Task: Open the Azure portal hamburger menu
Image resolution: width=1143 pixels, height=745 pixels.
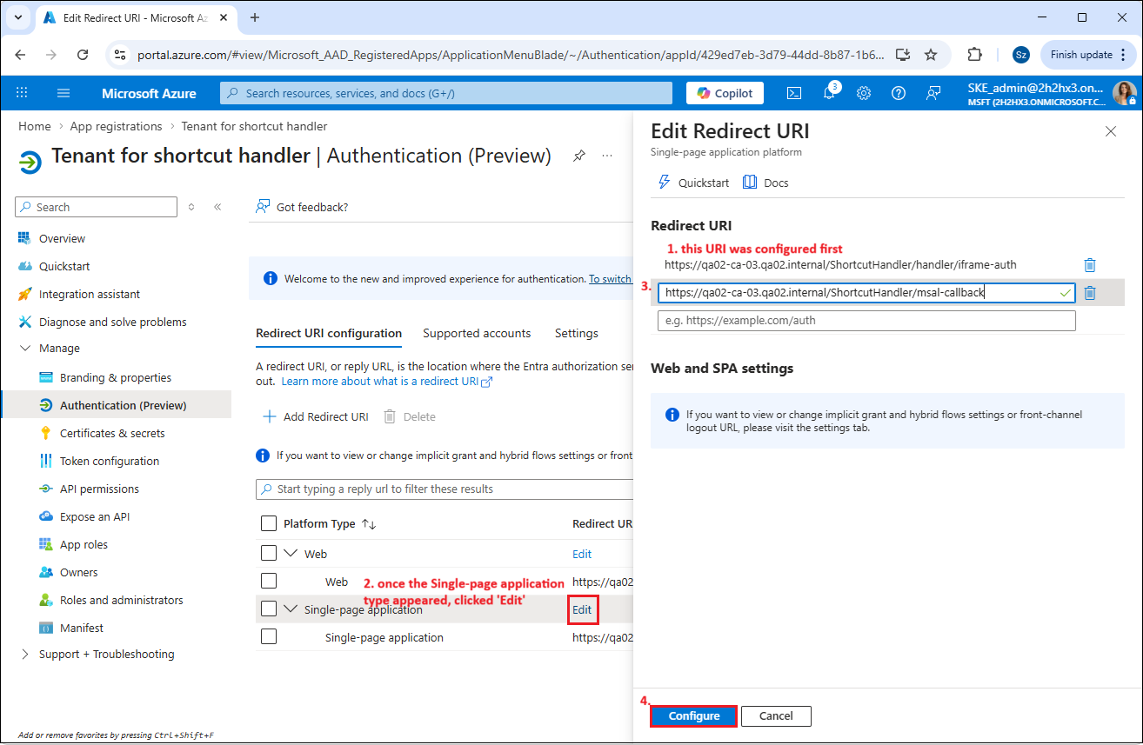Action: pyautogui.click(x=63, y=93)
